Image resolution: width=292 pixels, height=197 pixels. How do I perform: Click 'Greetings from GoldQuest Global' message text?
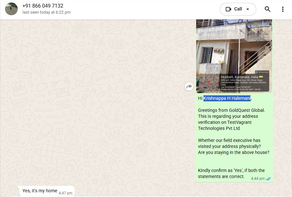231,110
